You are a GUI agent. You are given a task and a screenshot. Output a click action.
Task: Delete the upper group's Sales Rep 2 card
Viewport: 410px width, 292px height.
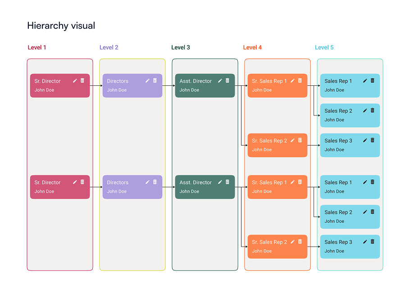(x=373, y=110)
